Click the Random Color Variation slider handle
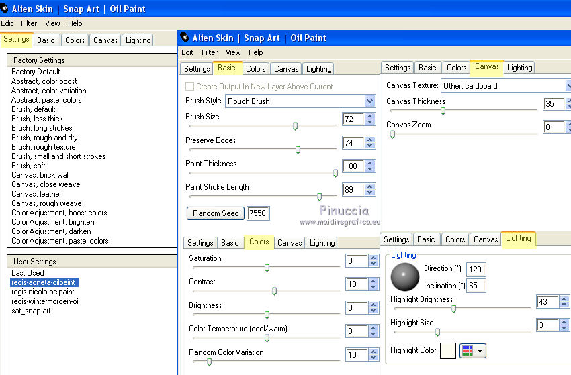Viewport: 571px width, 375px height. (x=209, y=362)
